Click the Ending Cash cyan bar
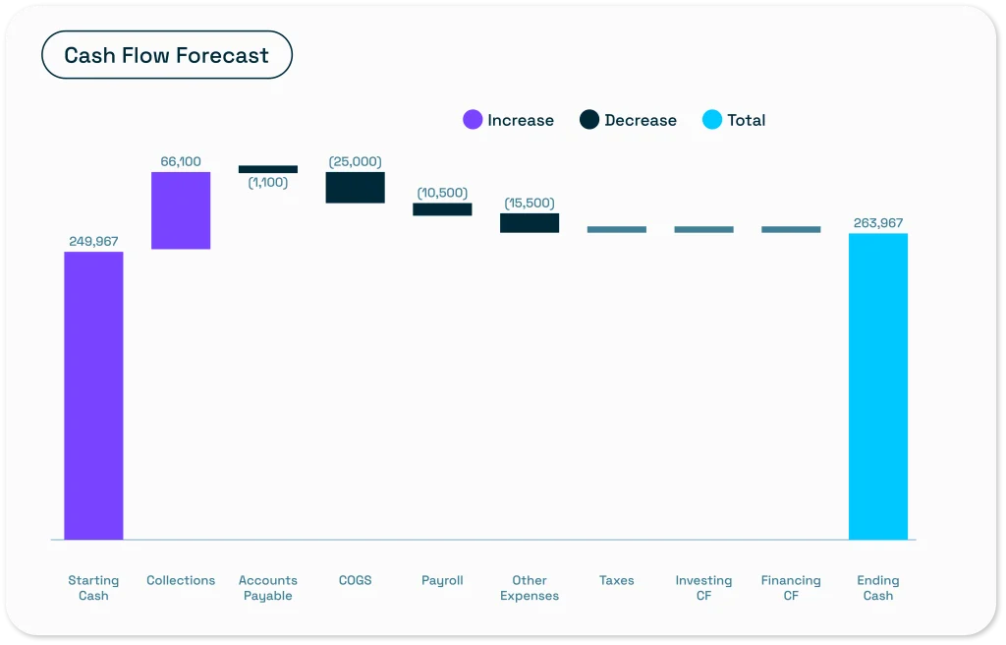This screenshot has width=1006, height=645. coord(878,385)
